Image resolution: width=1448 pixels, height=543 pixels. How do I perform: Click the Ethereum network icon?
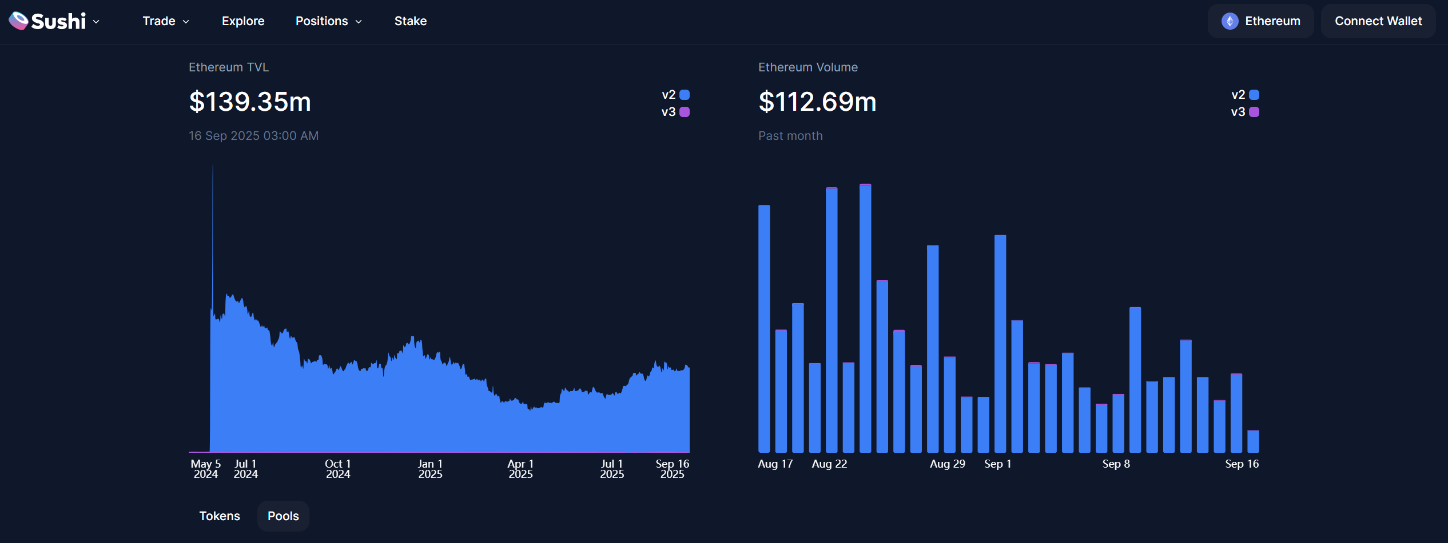pos(1230,21)
